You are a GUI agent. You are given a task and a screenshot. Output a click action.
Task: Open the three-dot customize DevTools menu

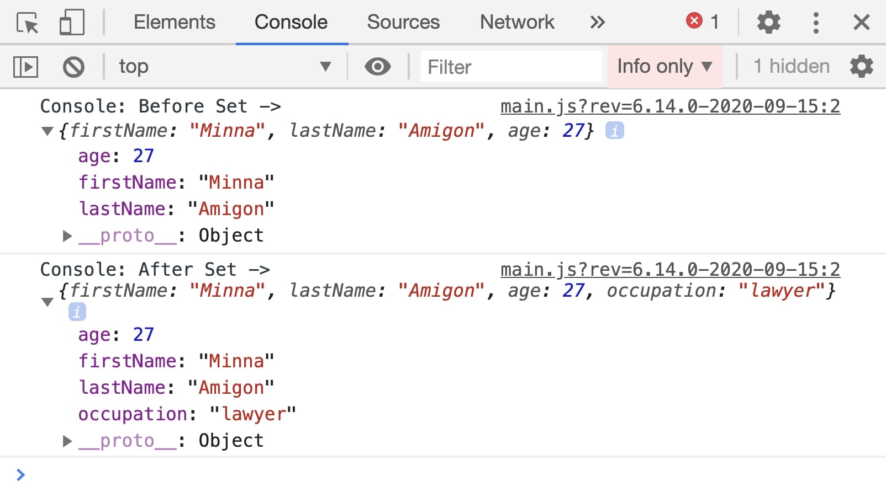coord(816,23)
